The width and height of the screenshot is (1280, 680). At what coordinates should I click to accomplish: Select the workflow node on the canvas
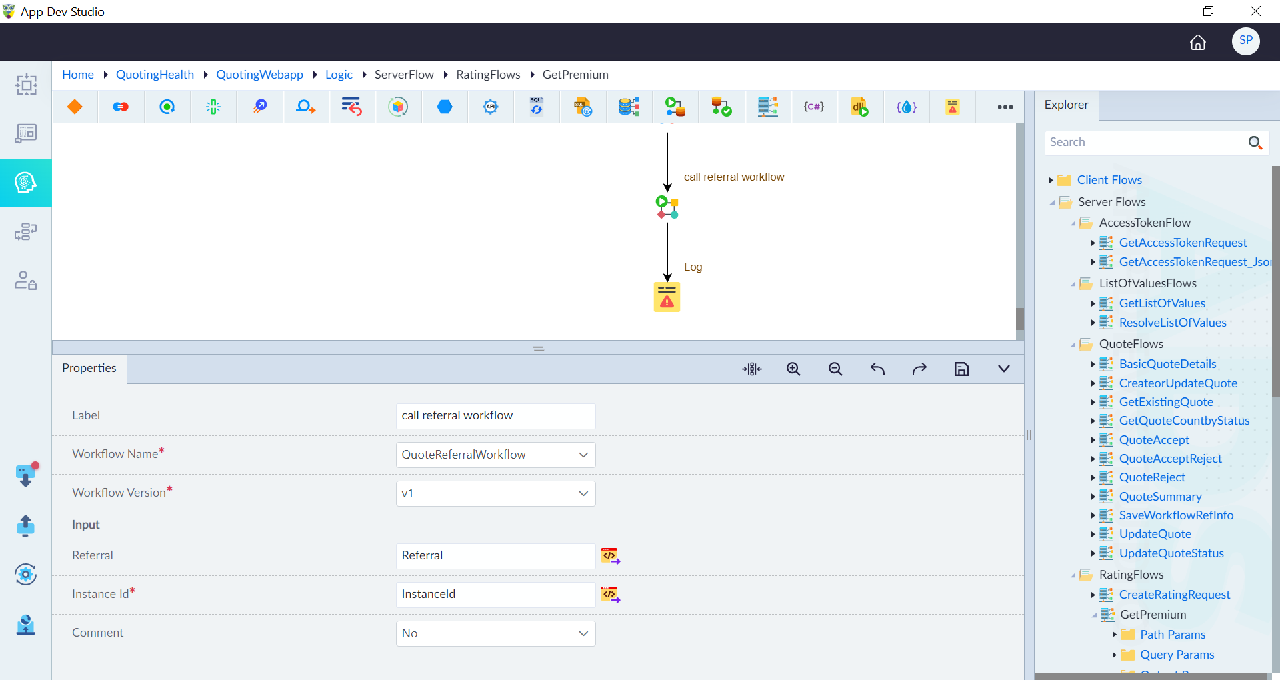(667, 207)
